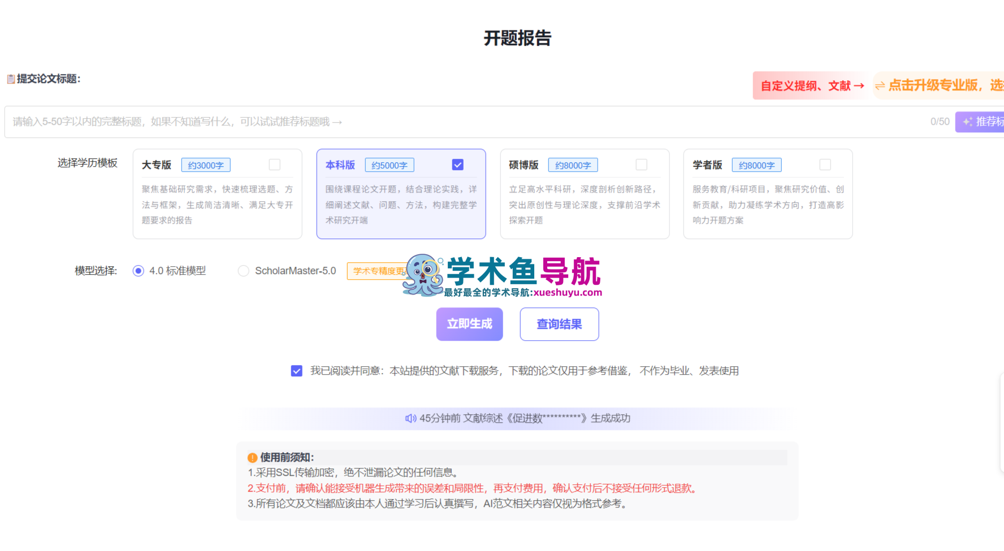Click the paper title input field
This screenshot has width=1004, height=551.
396,122
